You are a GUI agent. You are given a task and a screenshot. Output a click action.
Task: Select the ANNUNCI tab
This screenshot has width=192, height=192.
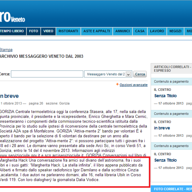(x=123, y=31)
